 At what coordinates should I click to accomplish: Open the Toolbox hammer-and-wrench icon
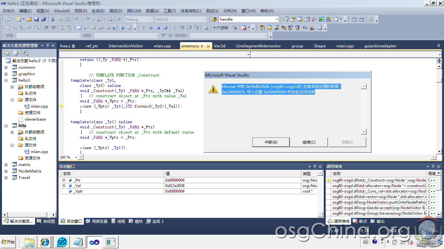coord(314,19)
